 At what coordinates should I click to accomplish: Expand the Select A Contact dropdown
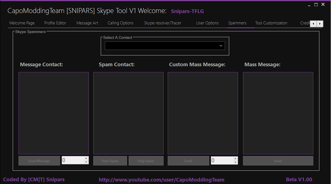[x=221, y=46]
